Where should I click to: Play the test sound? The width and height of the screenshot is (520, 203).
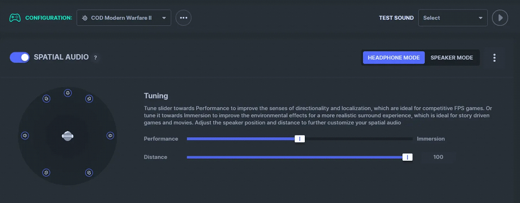(500, 18)
